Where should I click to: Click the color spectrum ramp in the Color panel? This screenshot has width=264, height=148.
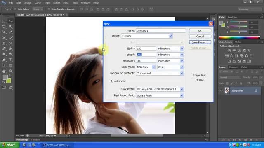coord(239,37)
